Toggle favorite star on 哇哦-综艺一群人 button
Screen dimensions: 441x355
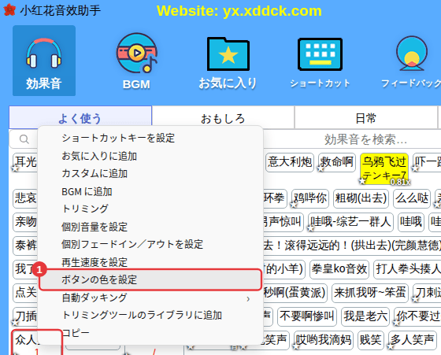tap(310, 228)
